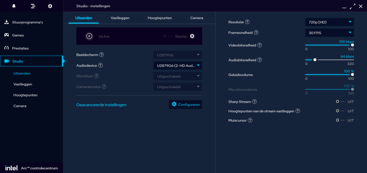
Task: Open the Framesnelheid 30 FPS dropdown
Action: 330,33
